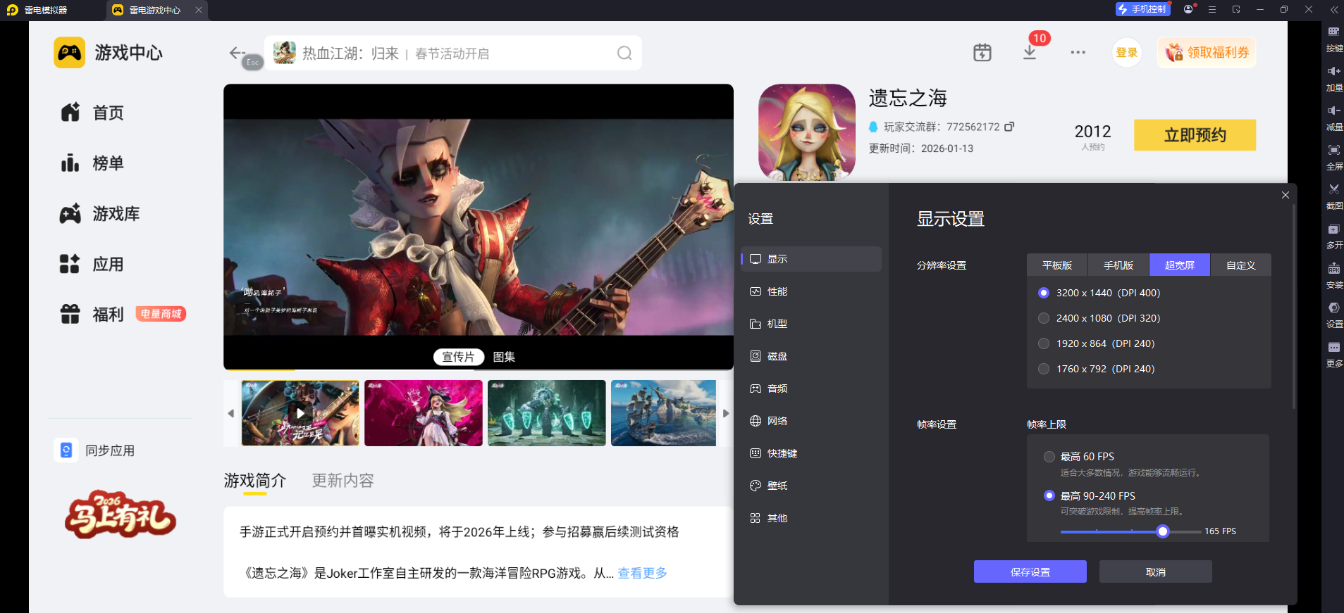This screenshot has width=1344, height=613.
Task: Open the check-in calendar icon
Action: click(982, 53)
